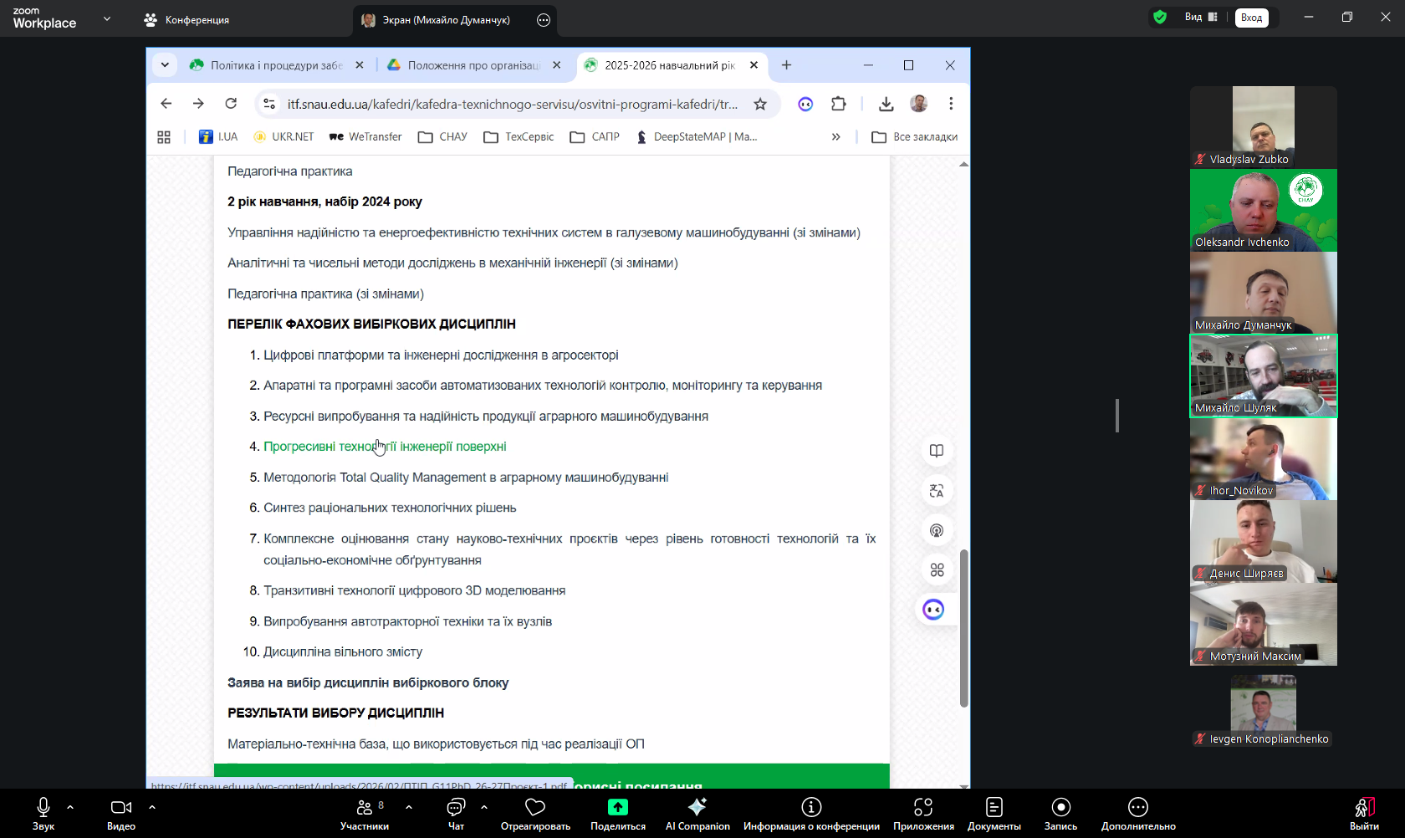Open the Zoom AI Companion
Image resolution: width=1405 pixels, height=838 pixels.
tap(697, 813)
